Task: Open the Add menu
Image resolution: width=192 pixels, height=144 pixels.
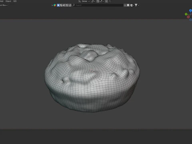Action: (x=2, y=1)
